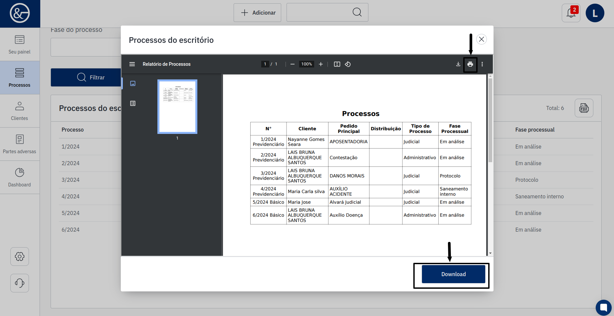This screenshot has width=614, height=316.
Task: Click the 100% zoom level field
Action: tap(307, 64)
